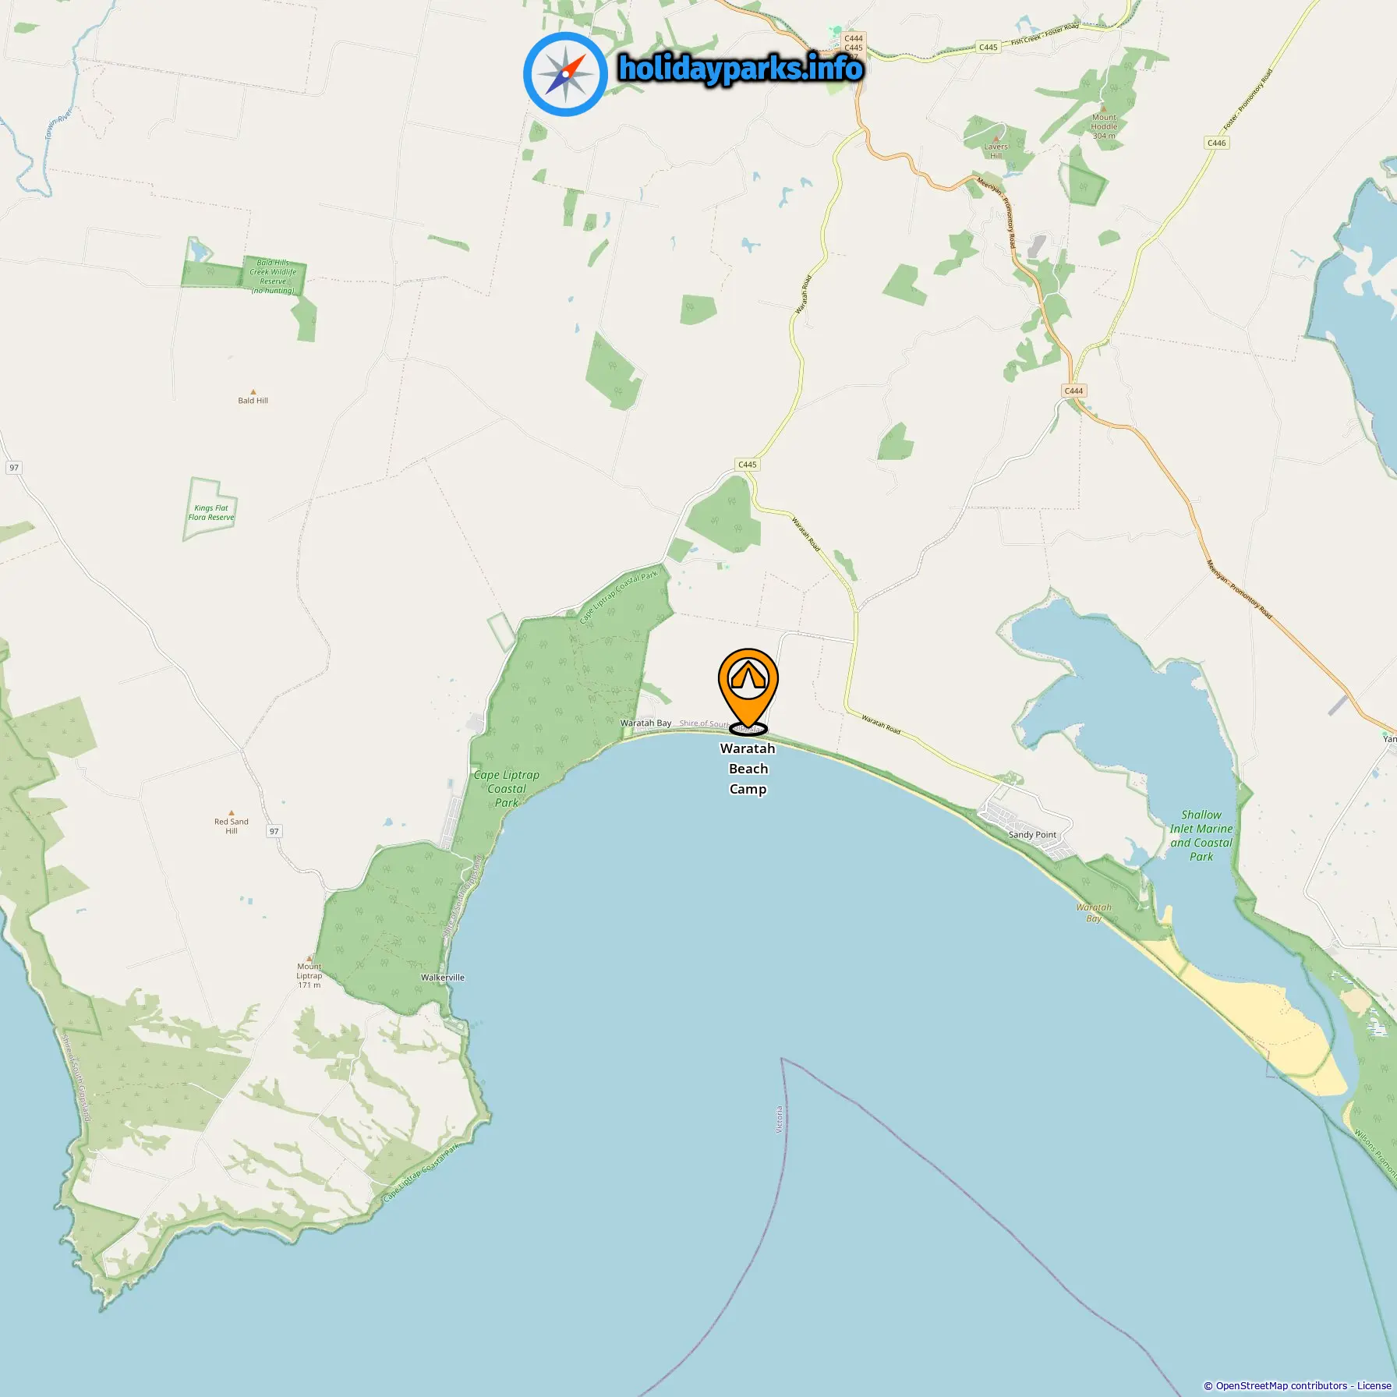Click the C444 road shield near Meeniyan-Promontory Road

[x=1073, y=391]
